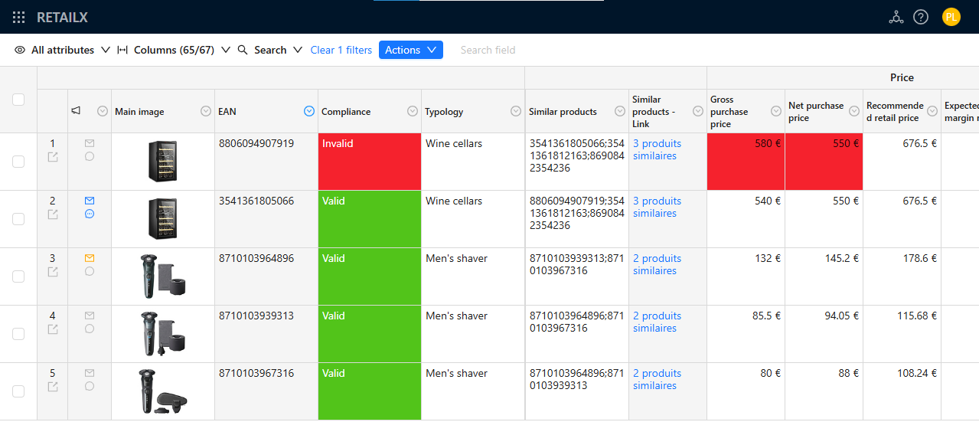Click the megaphone column header icon
The width and height of the screenshot is (979, 422).
77,111
